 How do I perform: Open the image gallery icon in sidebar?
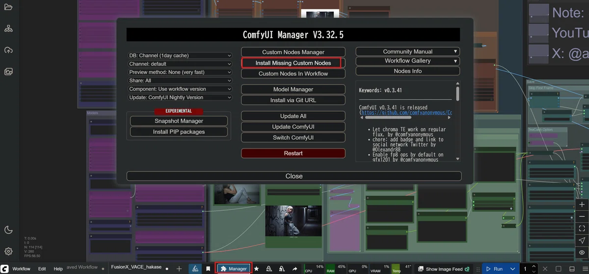[x=8, y=72]
